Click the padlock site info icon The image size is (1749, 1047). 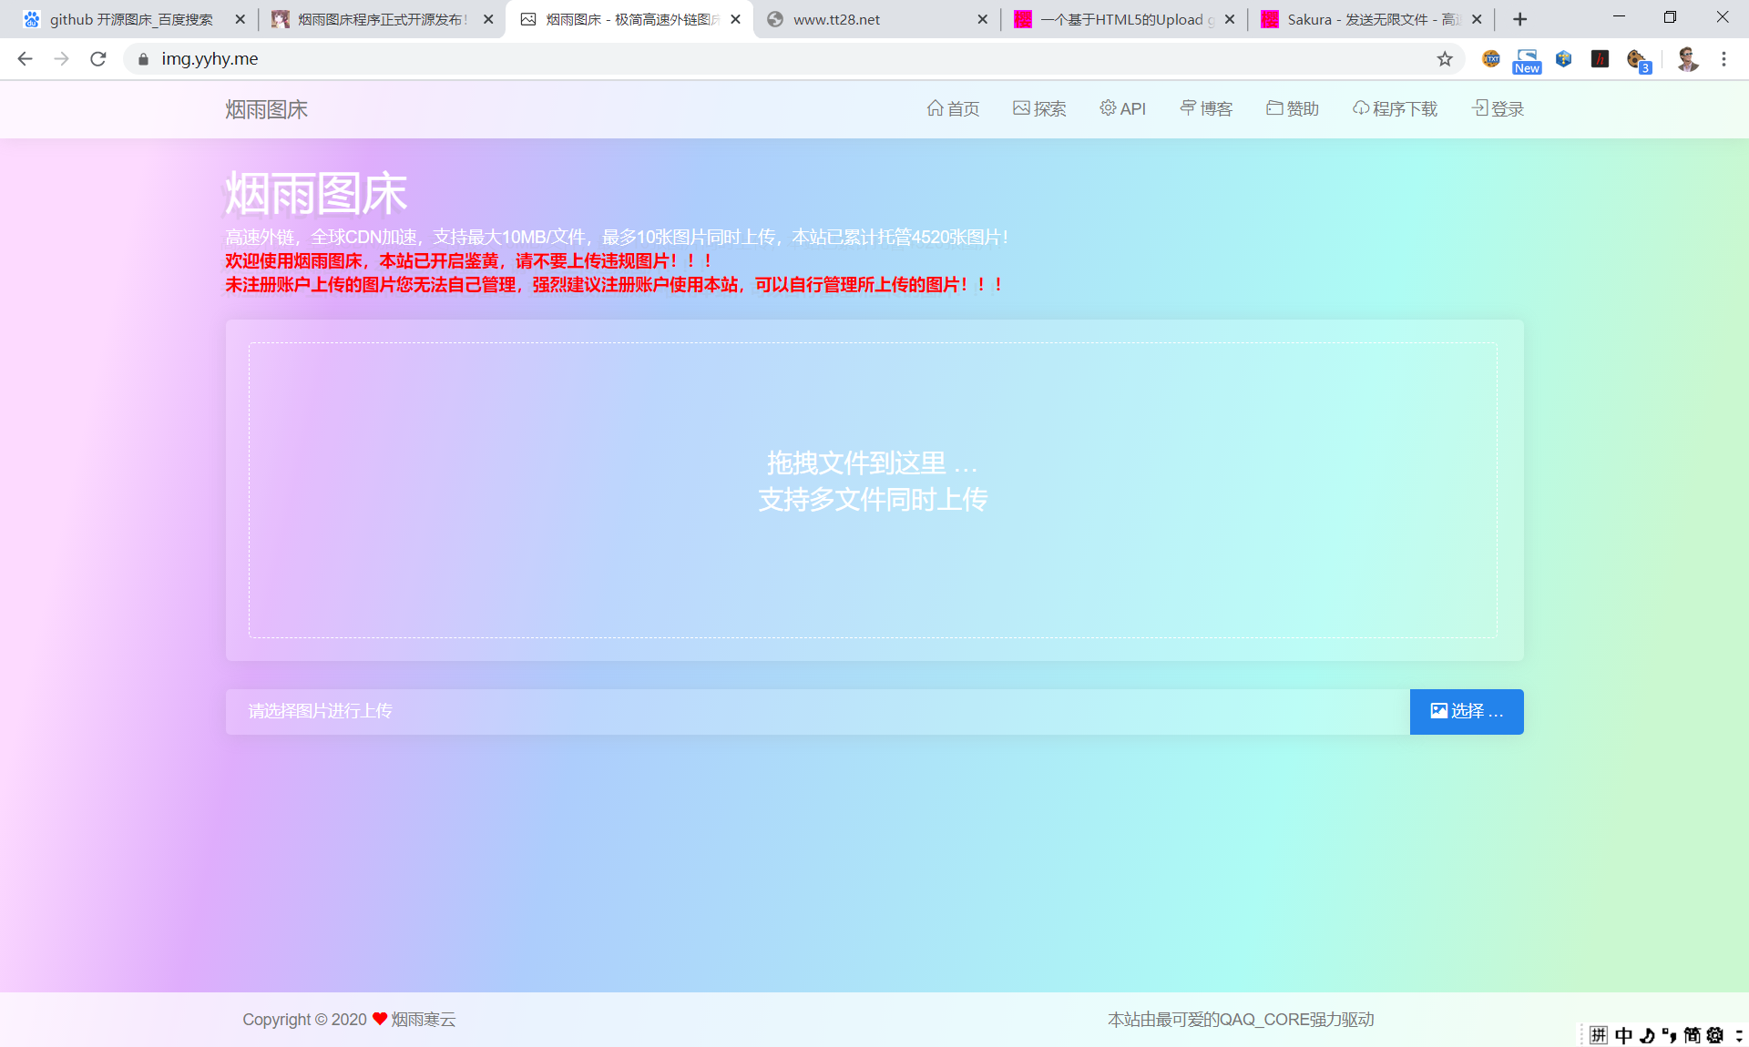143,59
